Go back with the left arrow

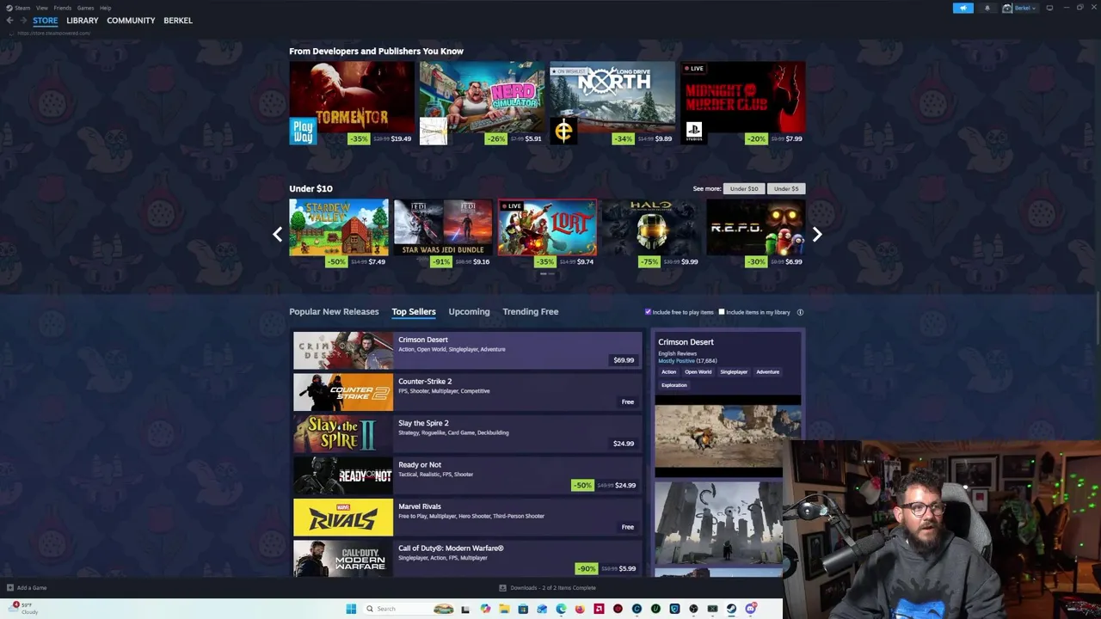click(10, 21)
